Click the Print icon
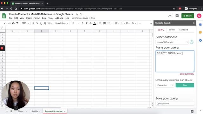The width and height of the screenshot is (203, 114). tap(13, 23)
